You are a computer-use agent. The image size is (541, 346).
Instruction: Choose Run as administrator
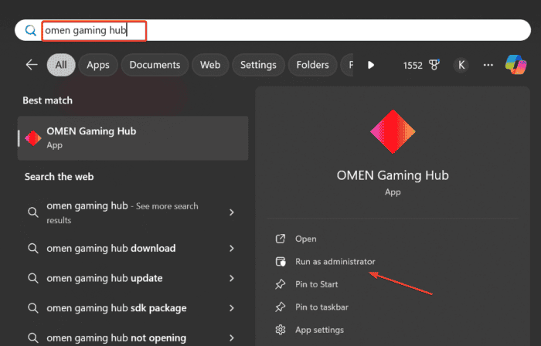[x=335, y=262]
